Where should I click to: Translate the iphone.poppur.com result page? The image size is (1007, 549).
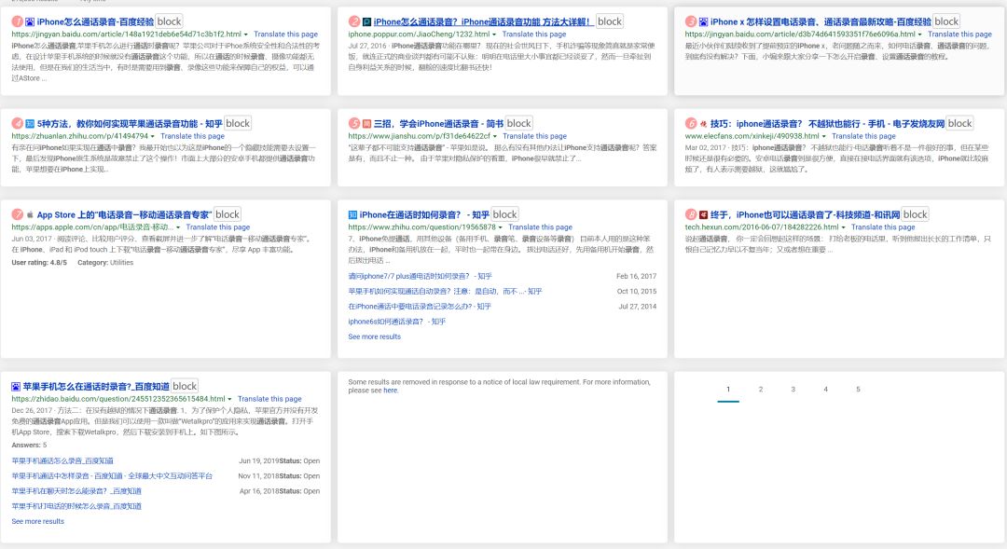tap(534, 34)
